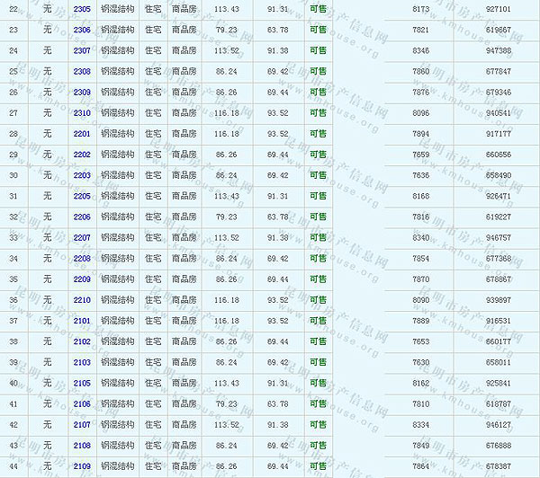Click 可售 status for room 2205

318,196
